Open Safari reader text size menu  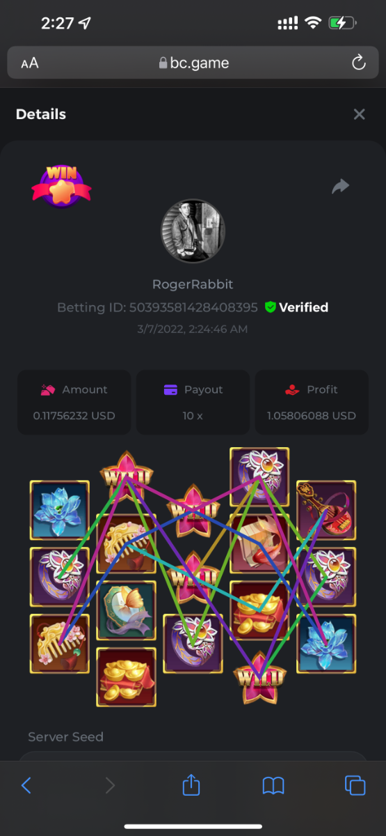[x=29, y=63]
